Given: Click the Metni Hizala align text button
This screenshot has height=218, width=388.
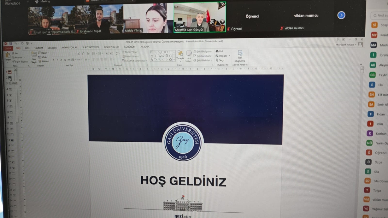Looking at the screenshot, I should click(130, 56).
